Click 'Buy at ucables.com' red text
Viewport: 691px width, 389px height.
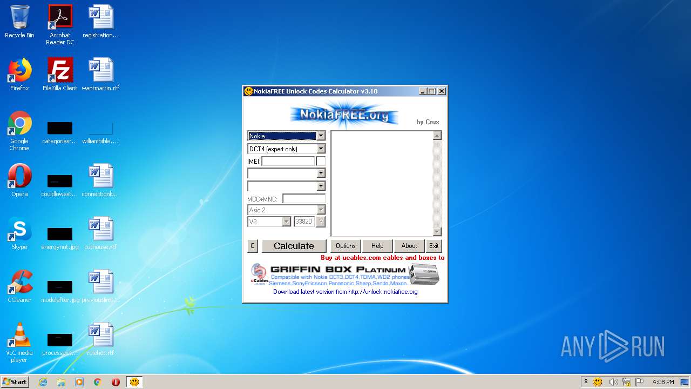pos(382,258)
